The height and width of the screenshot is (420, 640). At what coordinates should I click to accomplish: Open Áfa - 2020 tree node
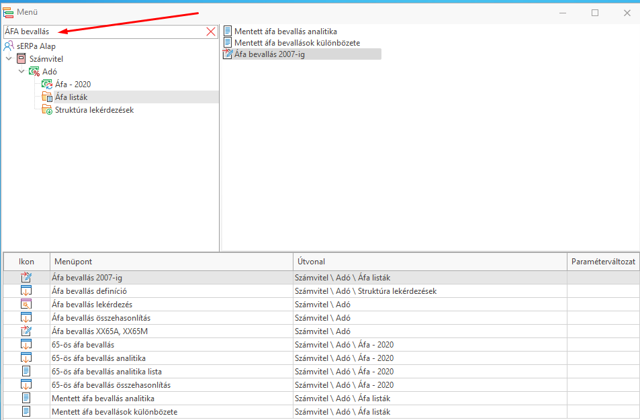coord(73,85)
